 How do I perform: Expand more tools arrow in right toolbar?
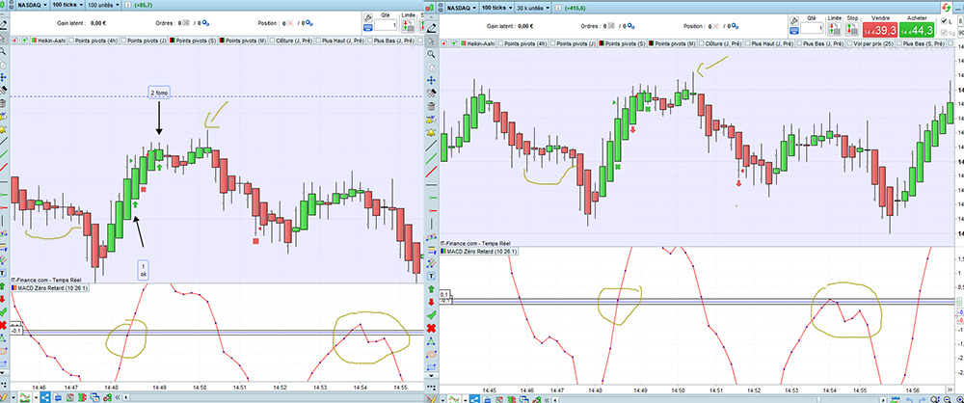pos(432,377)
